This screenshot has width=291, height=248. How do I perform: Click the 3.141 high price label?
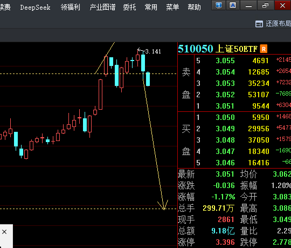(x=153, y=51)
